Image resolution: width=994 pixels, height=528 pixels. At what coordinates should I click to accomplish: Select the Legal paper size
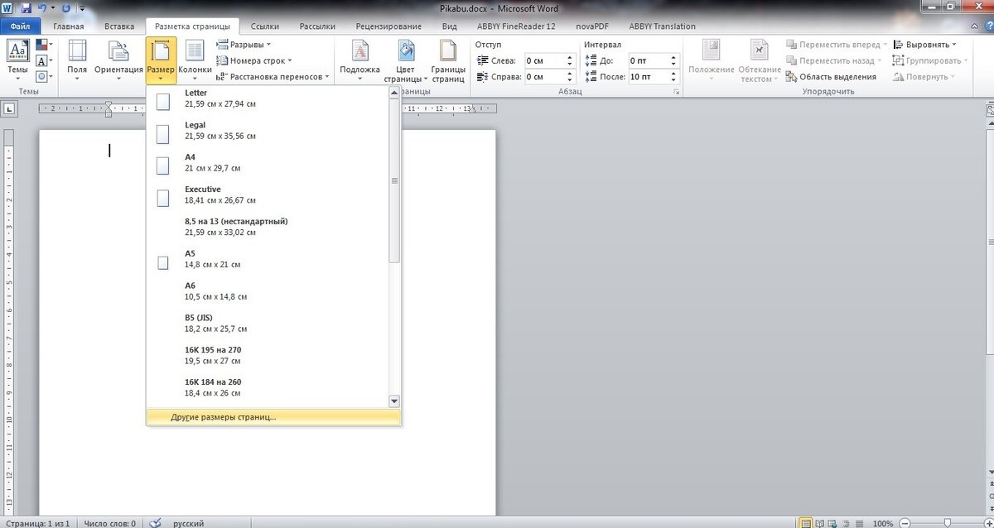pyautogui.click(x=268, y=131)
